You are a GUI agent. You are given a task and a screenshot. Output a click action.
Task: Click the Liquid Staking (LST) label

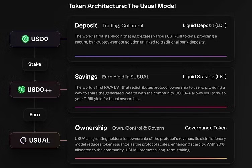[204, 77]
